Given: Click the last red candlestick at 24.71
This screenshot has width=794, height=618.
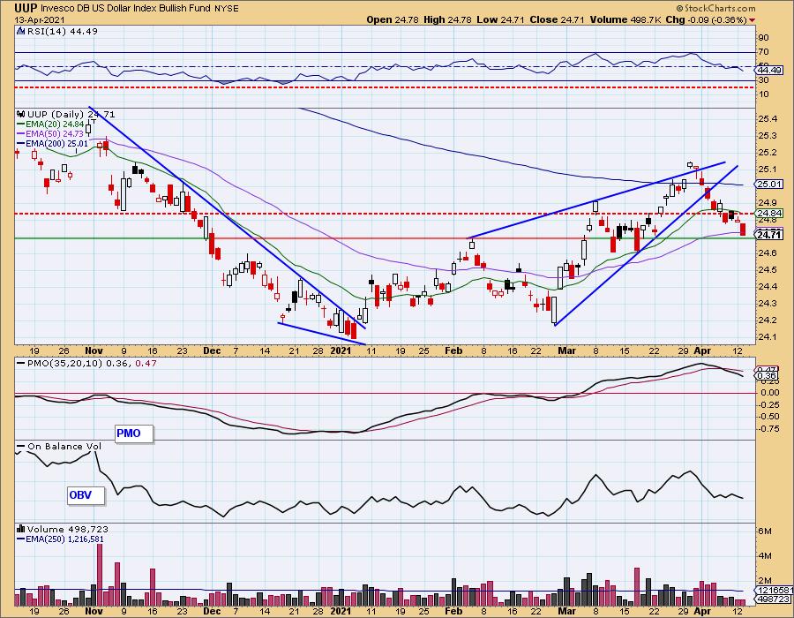Looking at the screenshot, I should click(x=743, y=230).
